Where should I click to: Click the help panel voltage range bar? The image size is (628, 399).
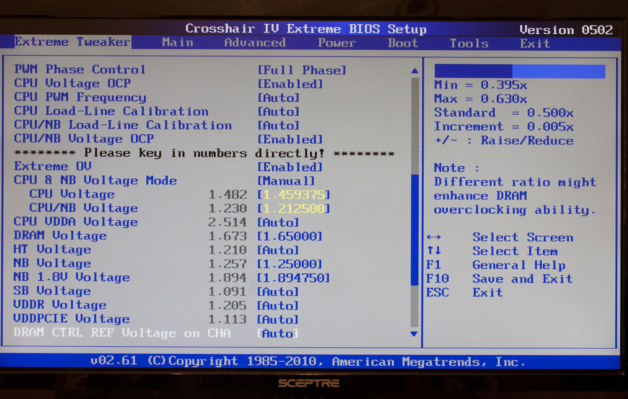pyautogui.click(x=520, y=71)
